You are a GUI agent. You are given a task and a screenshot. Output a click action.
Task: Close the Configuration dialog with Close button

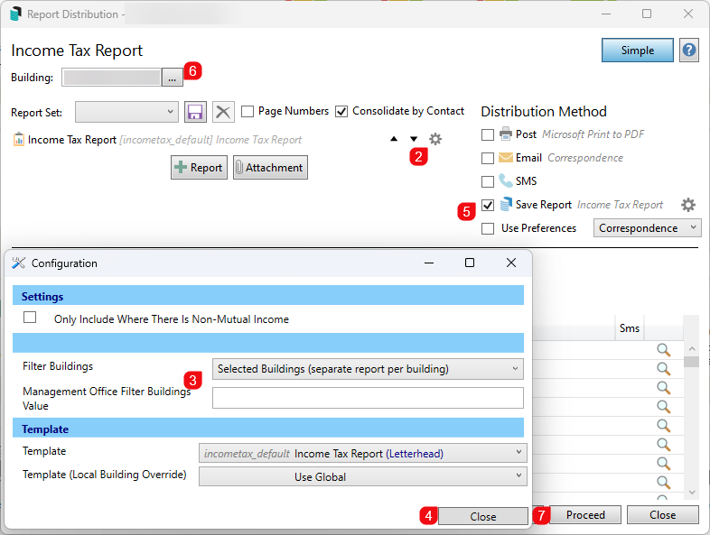(x=482, y=516)
